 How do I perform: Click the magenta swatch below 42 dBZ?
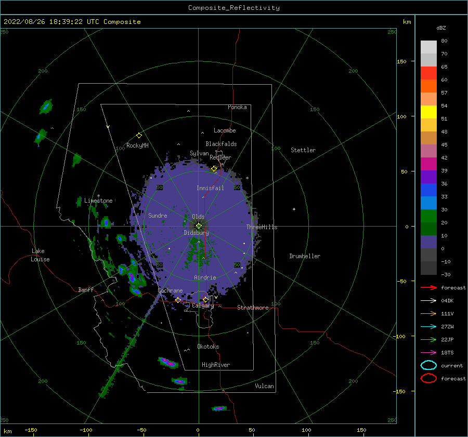click(x=428, y=164)
